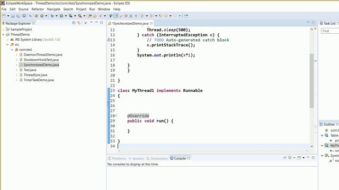The height and width of the screenshot is (190, 339).
Task: Open the New file dropdown arrow
Action: 8,16
